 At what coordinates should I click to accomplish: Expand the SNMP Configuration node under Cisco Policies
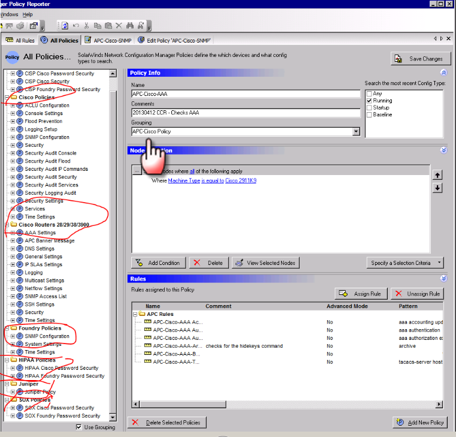[13, 137]
